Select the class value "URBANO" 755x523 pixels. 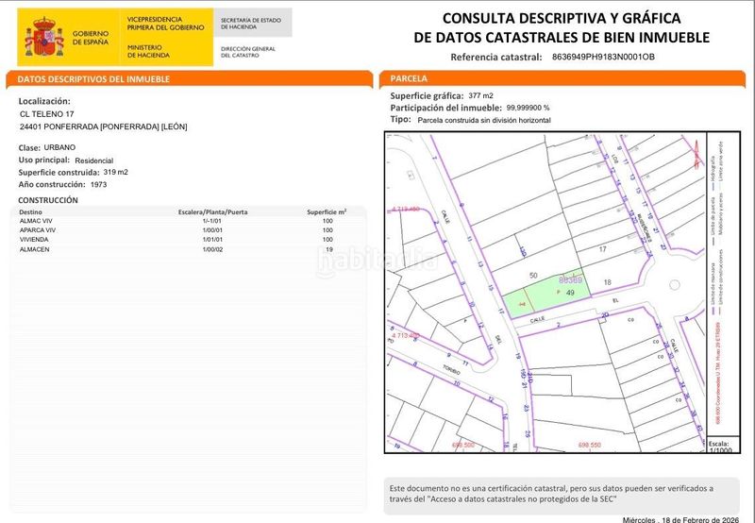point(59,147)
